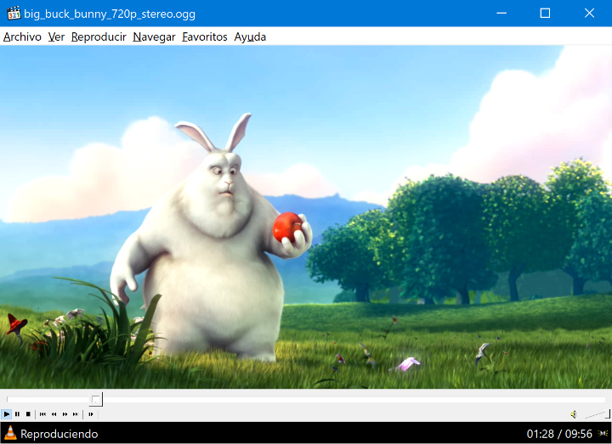Open the Navegar menu
Image resolution: width=612 pixels, height=444 pixels.
point(154,37)
